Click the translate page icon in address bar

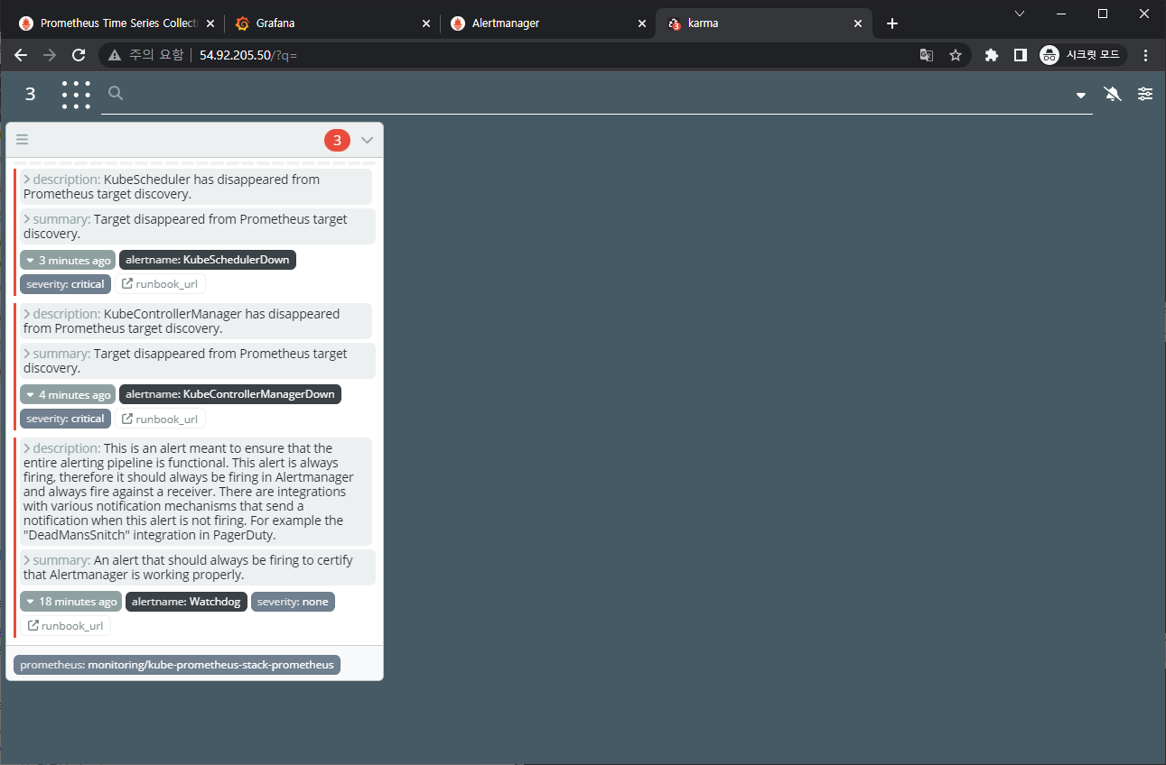927,55
